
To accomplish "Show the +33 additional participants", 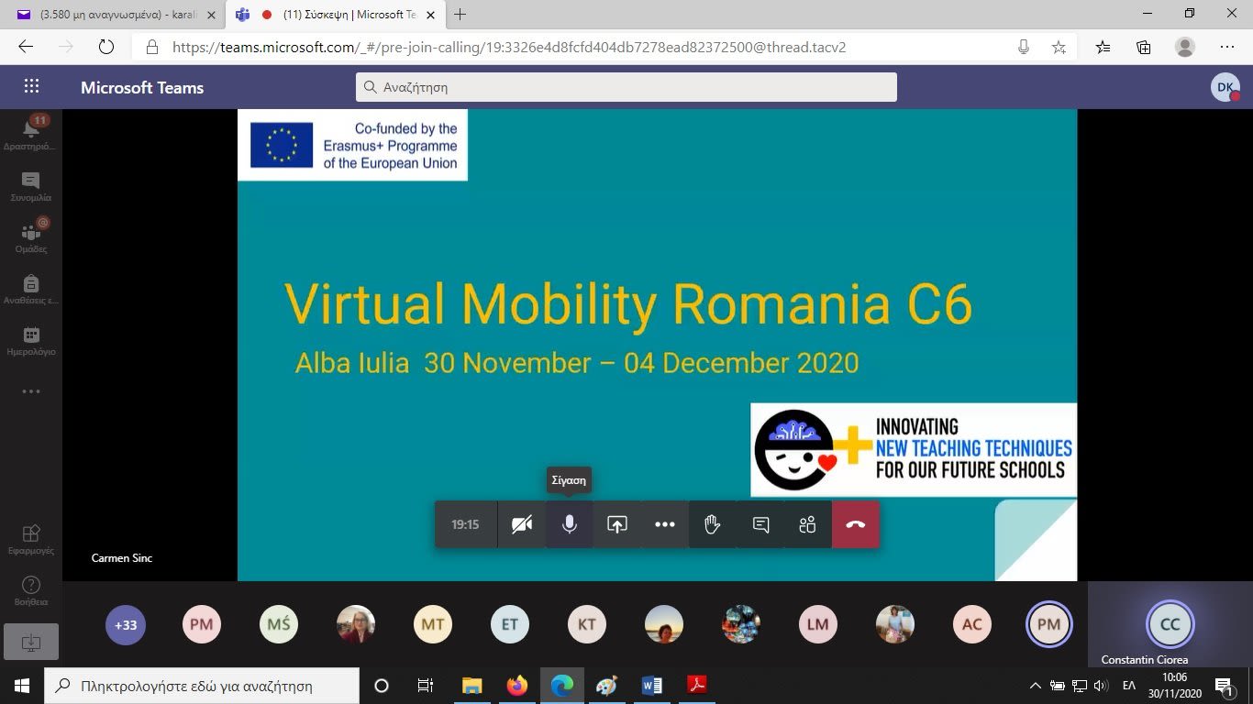I will click(x=126, y=625).
